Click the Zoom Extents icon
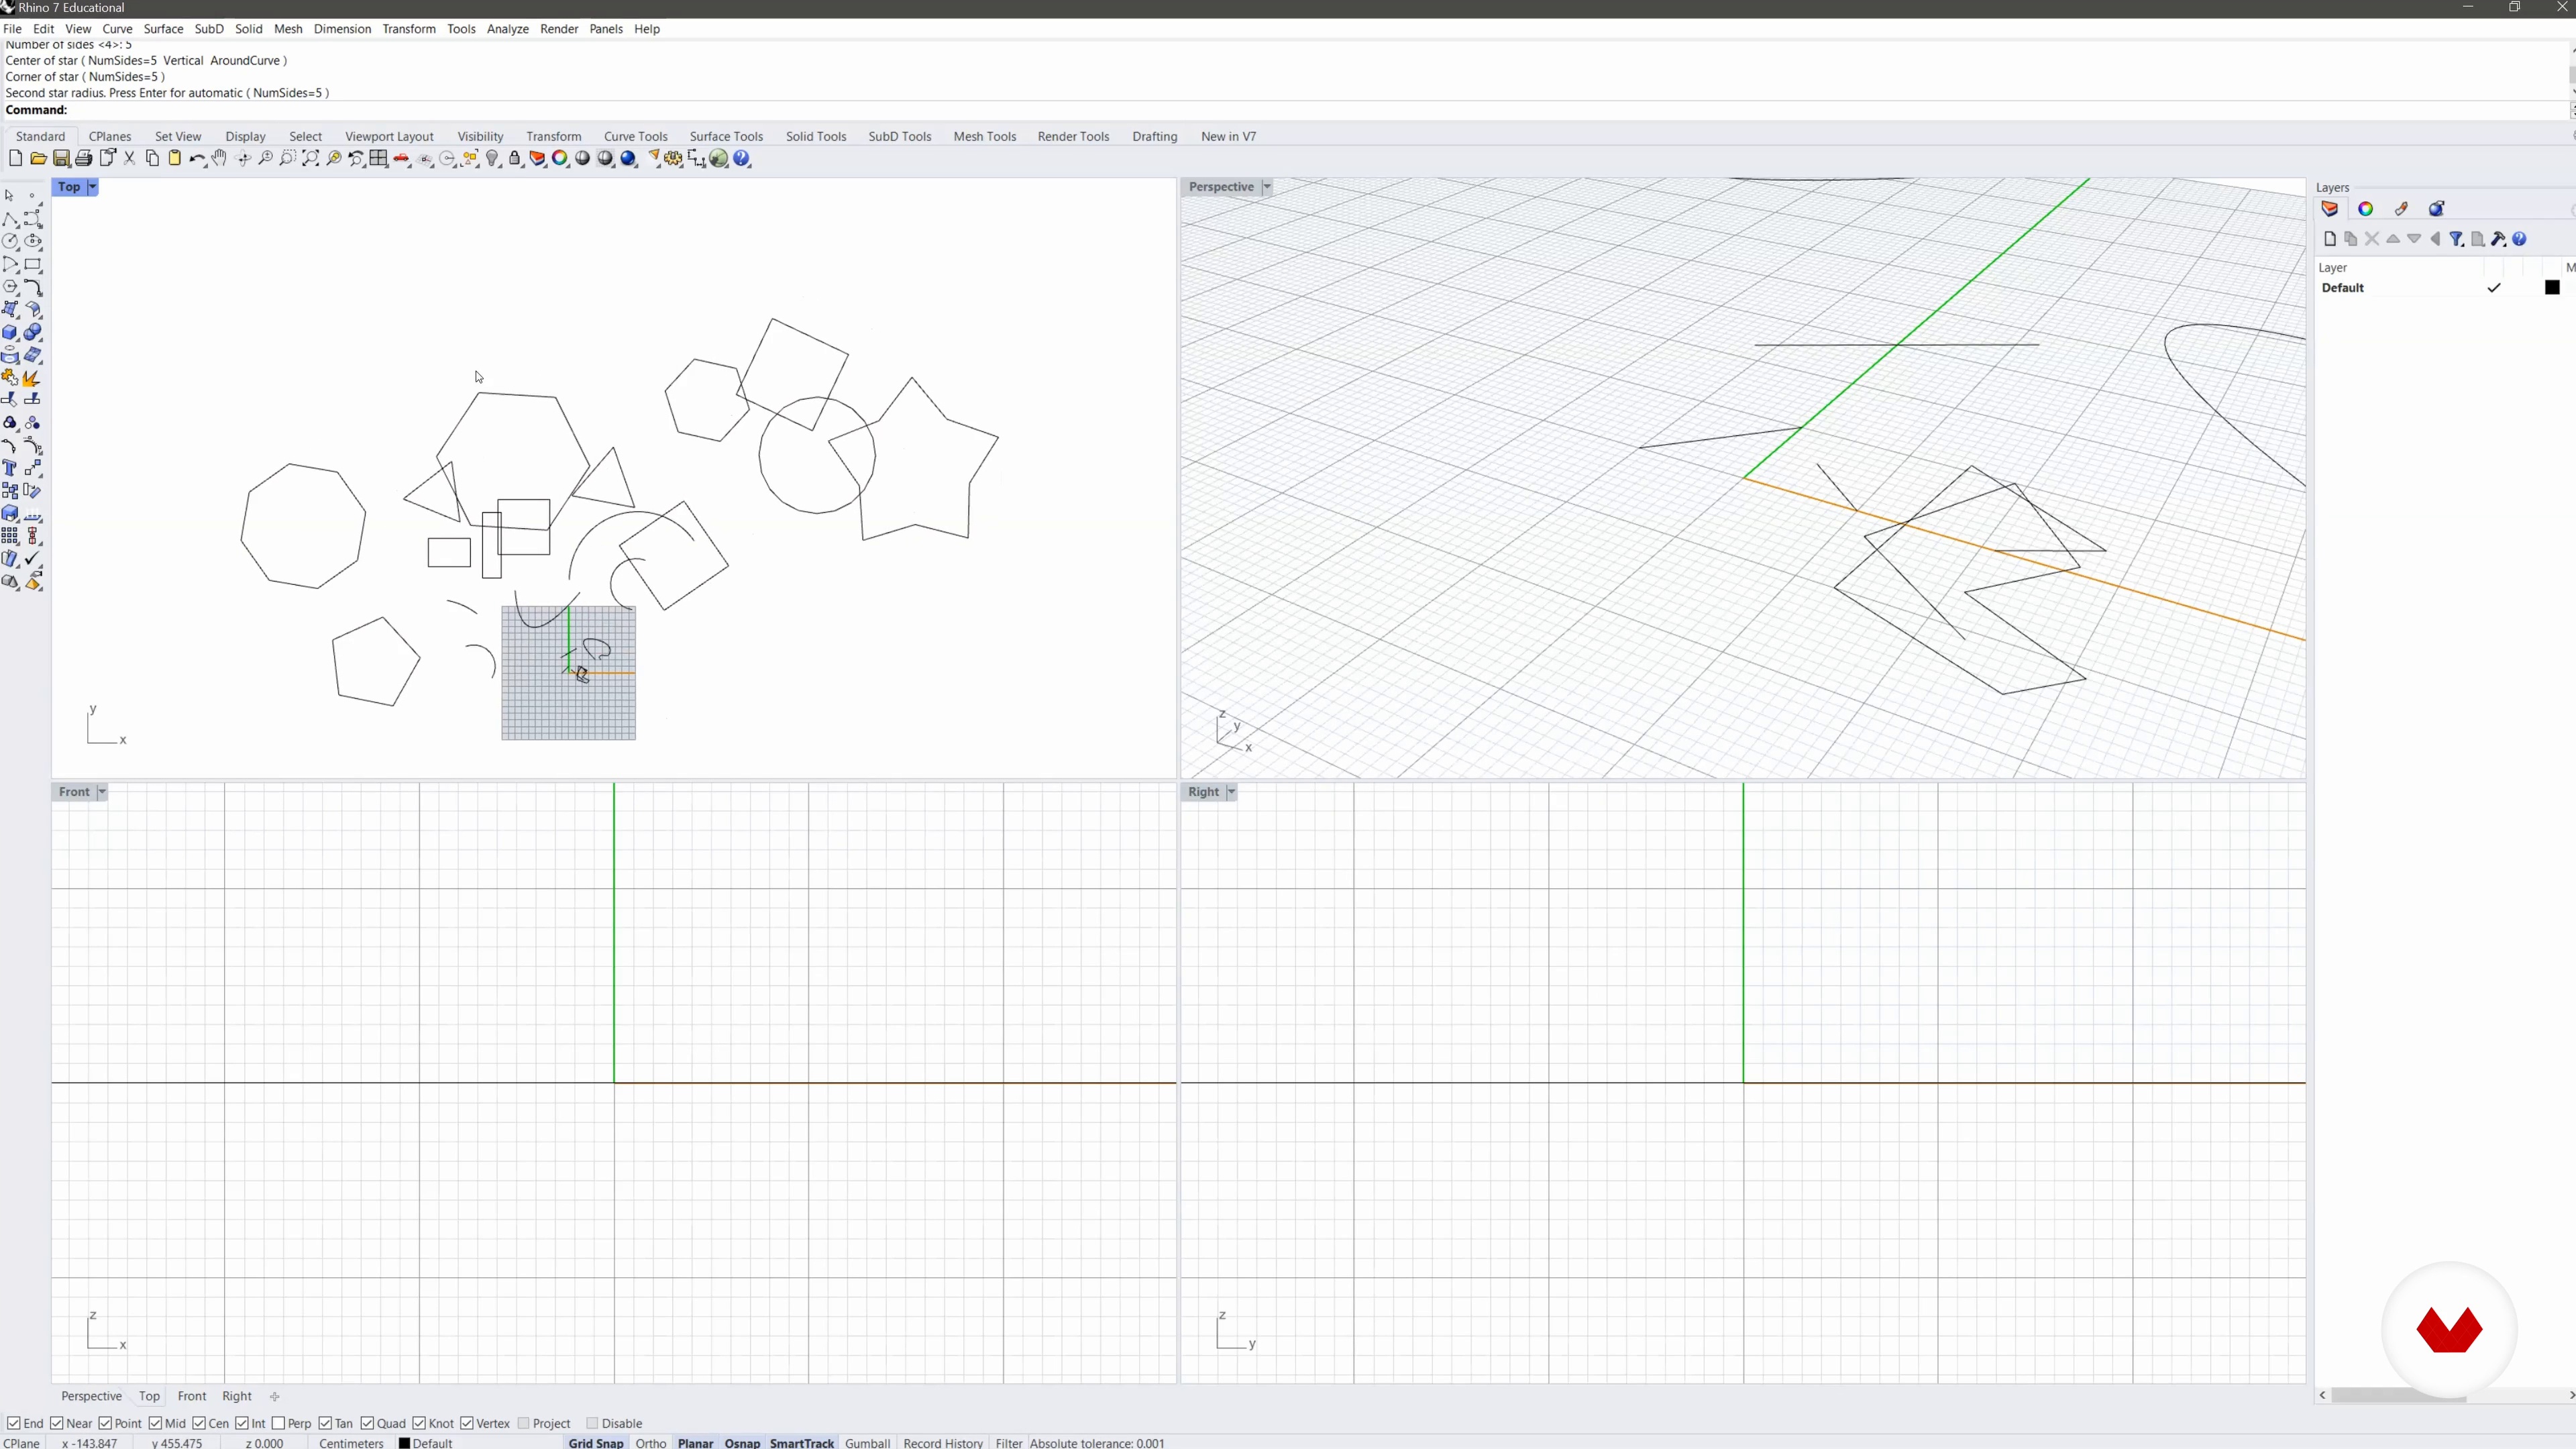This screenshot has height=1449, width=2576. click(x=311, y=158)
